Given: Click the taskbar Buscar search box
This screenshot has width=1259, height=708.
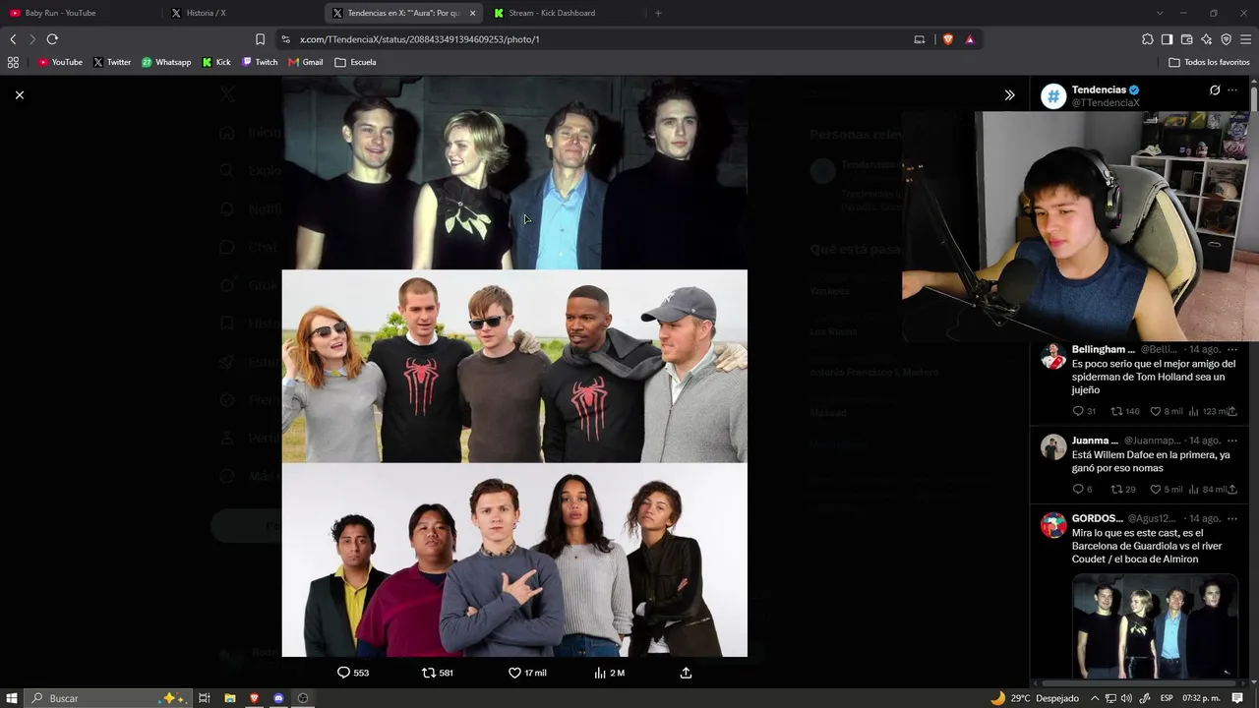Looking at the screenshot, I should (107, 698).
